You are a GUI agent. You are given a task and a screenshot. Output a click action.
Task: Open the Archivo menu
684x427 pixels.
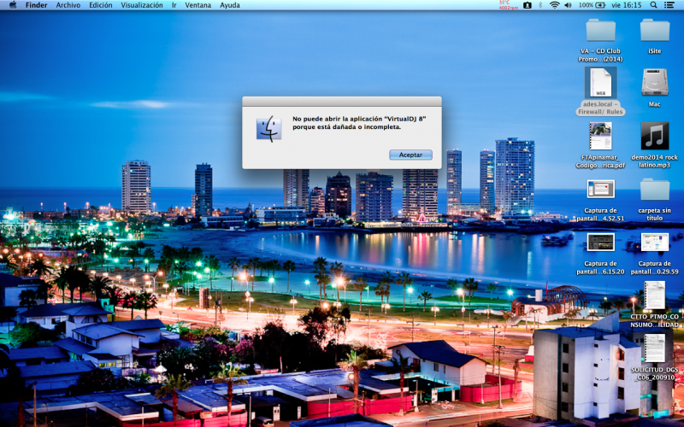tap(68, 5)
